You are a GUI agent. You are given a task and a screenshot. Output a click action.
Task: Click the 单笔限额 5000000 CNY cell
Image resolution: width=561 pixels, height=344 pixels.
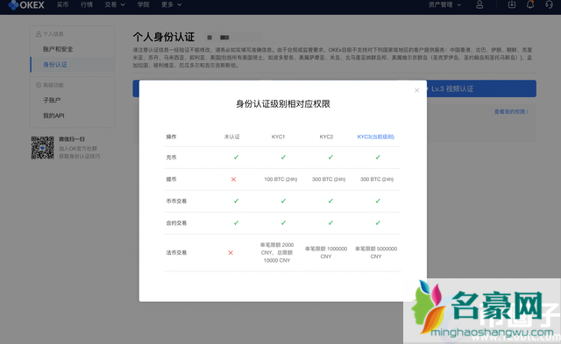[376, 253]
